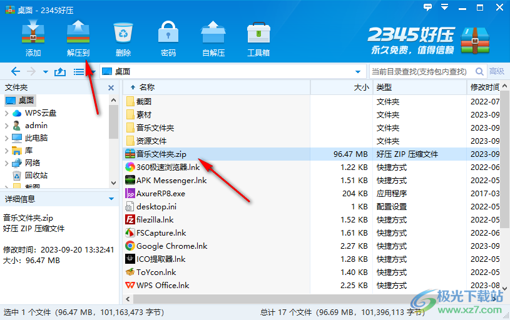Click the 解压到 (Extract to) toolbar icon

pos(78,32)
